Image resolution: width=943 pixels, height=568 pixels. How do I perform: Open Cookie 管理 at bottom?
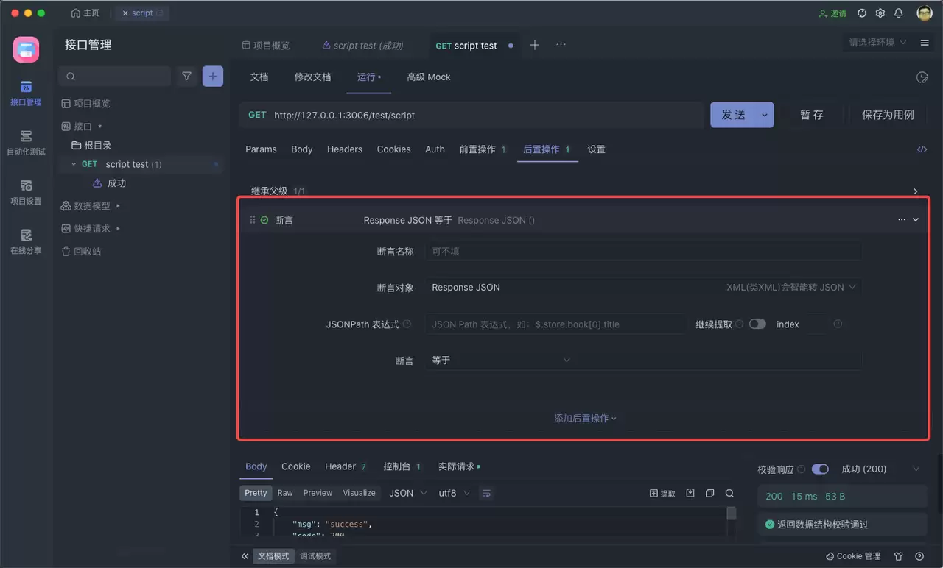point(853,556)
